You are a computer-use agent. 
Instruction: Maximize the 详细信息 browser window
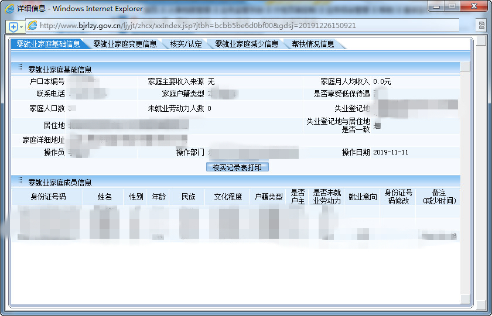[452, 6]
